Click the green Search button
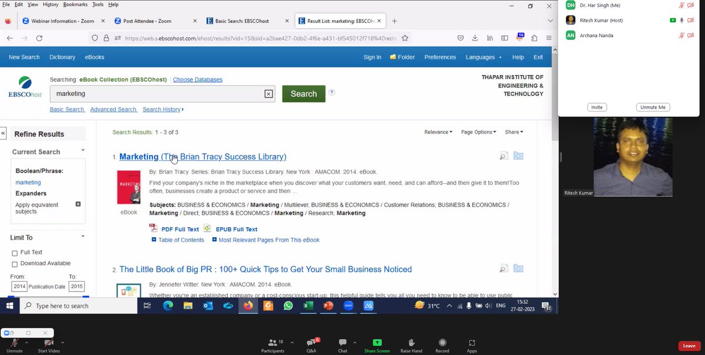Viewport: 705px width, 355px height. point(304,94)
